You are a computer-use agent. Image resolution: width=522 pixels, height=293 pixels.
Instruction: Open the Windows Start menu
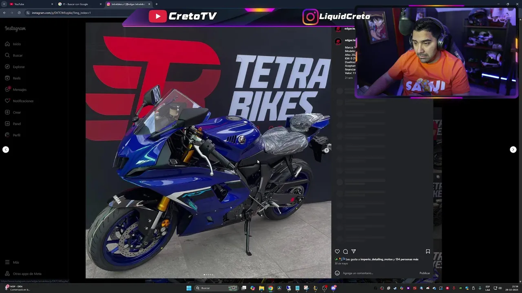(x=189, y=288)
